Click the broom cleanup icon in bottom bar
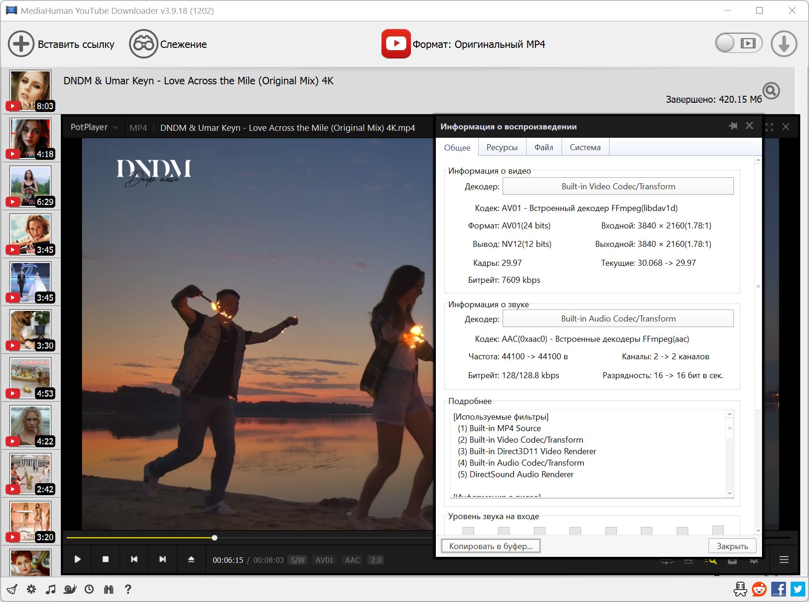This screenshot has width=809, height=602. pos(12,589)
